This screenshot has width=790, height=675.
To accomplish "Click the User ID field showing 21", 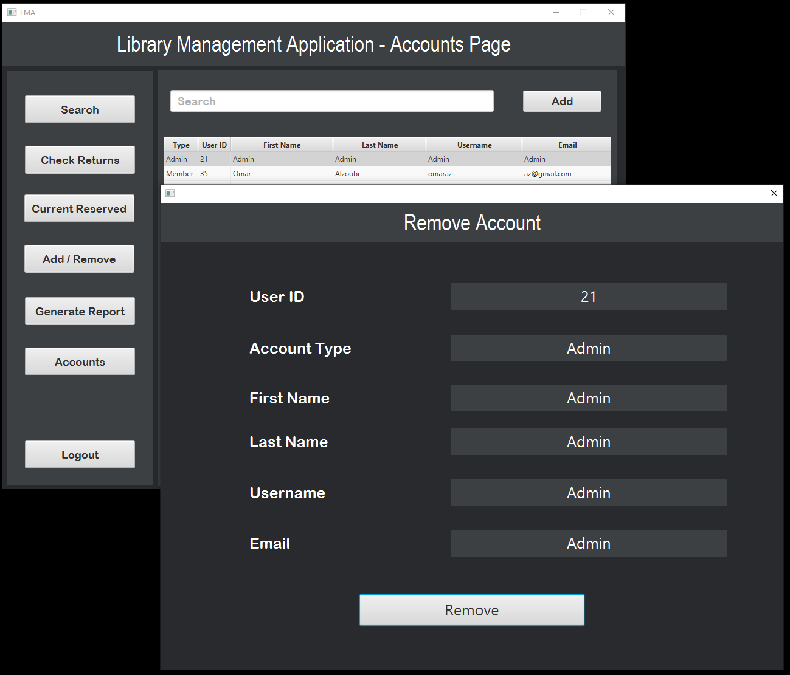I will (x=588, y=296).
